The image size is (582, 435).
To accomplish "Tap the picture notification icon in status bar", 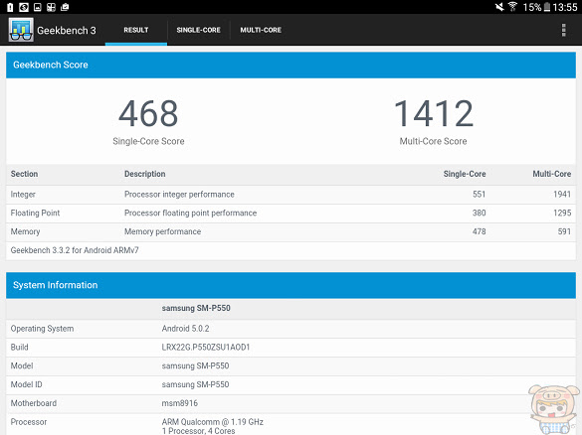I will tap(38, 7).
